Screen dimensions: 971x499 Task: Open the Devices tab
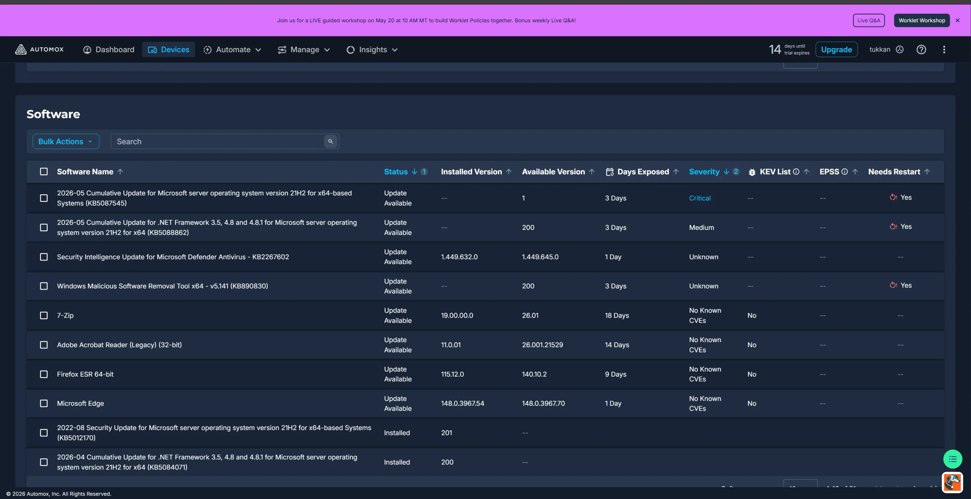coord(168,50)
